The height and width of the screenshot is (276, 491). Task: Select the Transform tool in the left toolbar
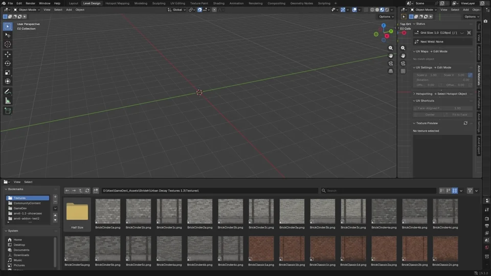(x=8, y=81)
